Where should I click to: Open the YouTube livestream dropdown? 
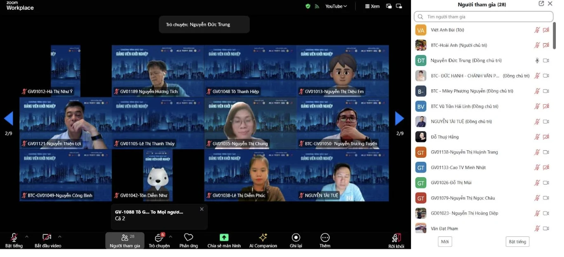point(336,6)
